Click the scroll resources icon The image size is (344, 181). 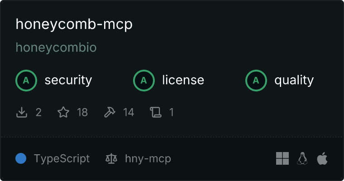(x=156, y=112)
